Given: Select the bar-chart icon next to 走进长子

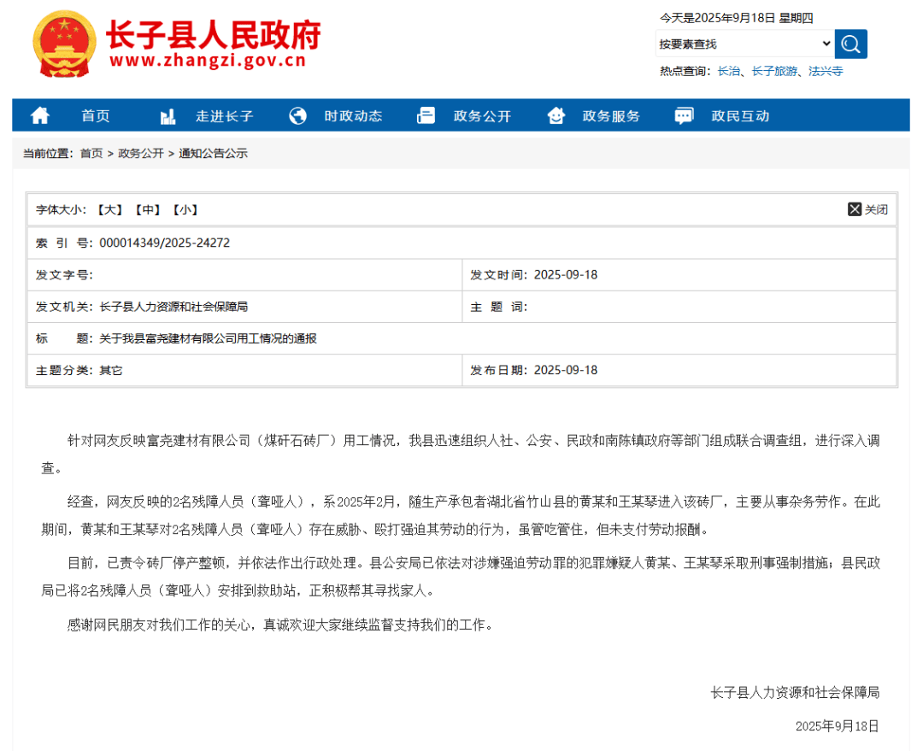Looking at the screenshot, I should (x=168, y=115).
